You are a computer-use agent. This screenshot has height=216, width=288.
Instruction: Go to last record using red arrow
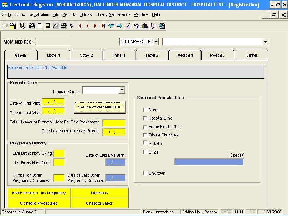[x=103, y=26]
